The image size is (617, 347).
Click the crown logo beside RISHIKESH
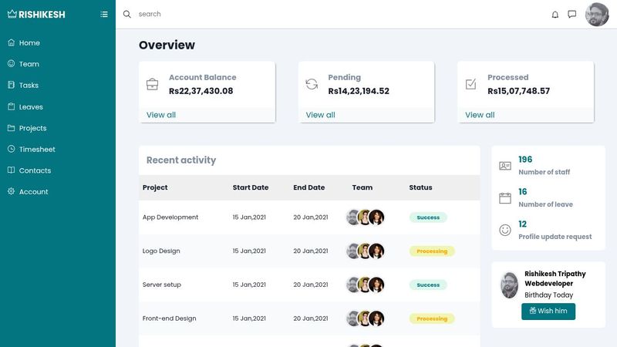pyautogui.click(x=12, y=14)
